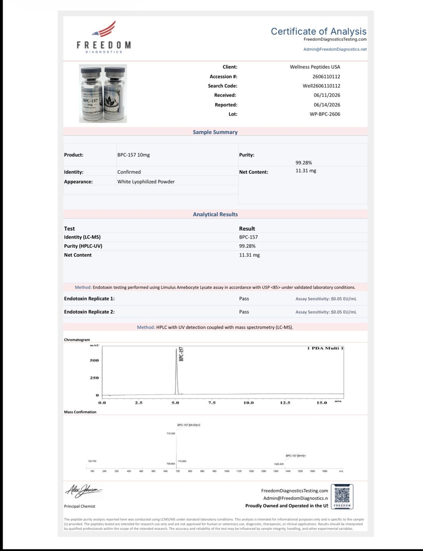Click the Certificate of Analysis title
The height and width of the screenshot is (551, 423).
(318, 31)
